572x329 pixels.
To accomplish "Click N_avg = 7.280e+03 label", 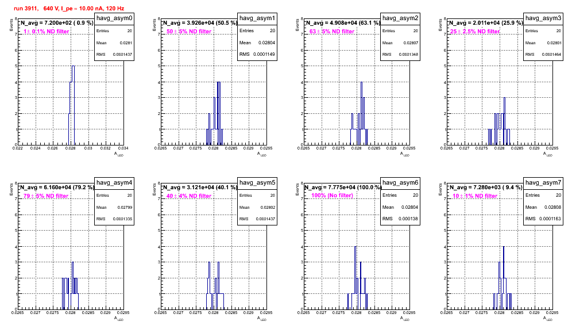I will pyautogui.click(x=486, y=188).
